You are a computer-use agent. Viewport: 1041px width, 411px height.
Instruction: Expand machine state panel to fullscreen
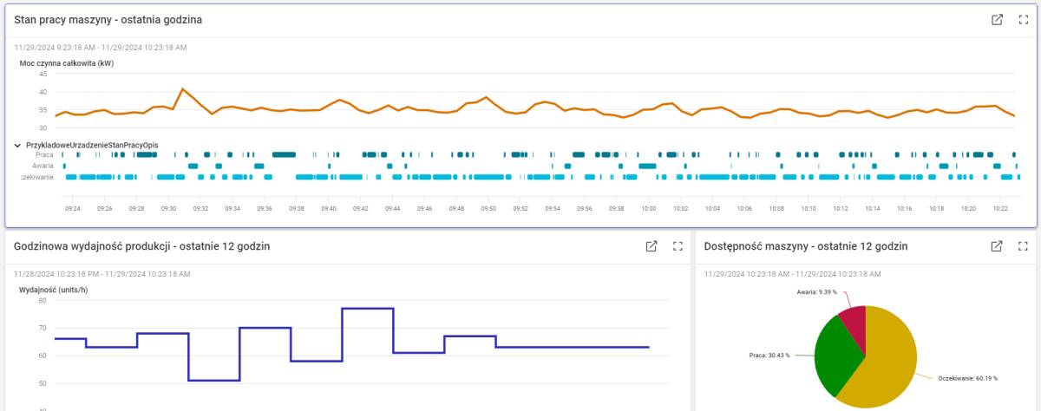[x=1023, y=20]
